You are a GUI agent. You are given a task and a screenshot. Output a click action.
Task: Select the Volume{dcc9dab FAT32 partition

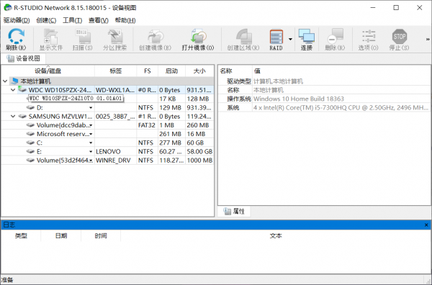107,125
